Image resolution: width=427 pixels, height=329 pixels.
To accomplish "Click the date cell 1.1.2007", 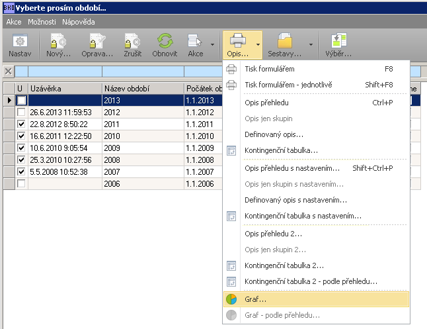I will (204, 171).
